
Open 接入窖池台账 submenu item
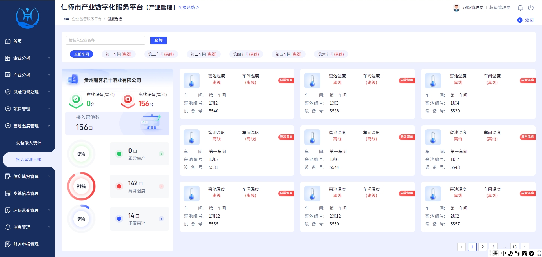point(29,159)
